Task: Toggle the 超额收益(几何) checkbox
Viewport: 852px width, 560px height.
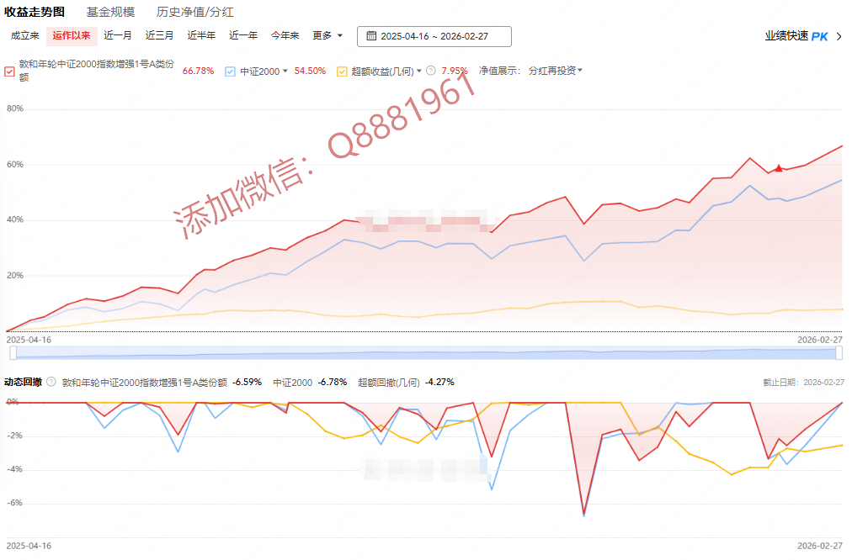Action: coord(342,71)
